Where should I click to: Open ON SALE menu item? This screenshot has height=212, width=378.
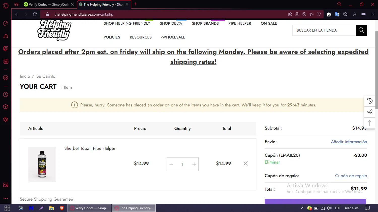(269, 23)
